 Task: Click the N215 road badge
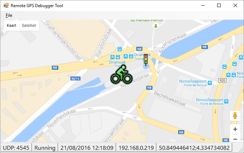pyautogui.click(x=75, y=79)
